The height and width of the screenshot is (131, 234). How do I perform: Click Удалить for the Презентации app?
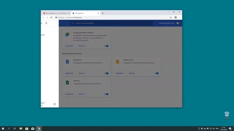(132, 74)
